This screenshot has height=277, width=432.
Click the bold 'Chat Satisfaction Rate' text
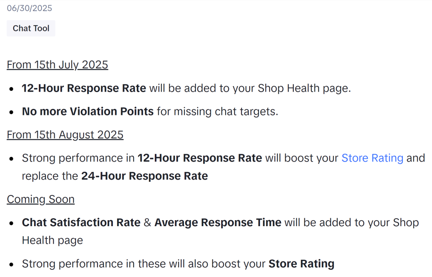coord(81,223)
